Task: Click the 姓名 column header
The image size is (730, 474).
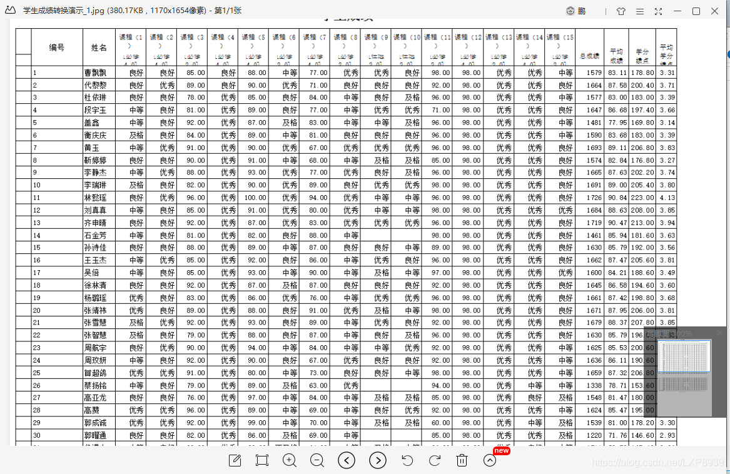Action: coord(99,48)
